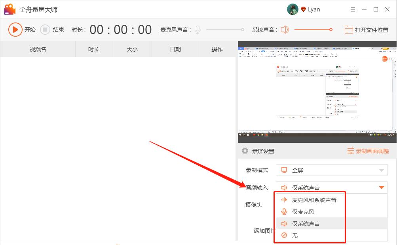Collapse the 音频输入 dropdown
The height and width of the screenshot is (245, 397).
tap(381, 187)
